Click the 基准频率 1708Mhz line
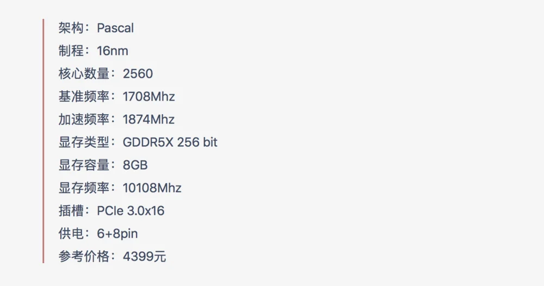The image size is (544, 286). [x=116, y=97]
